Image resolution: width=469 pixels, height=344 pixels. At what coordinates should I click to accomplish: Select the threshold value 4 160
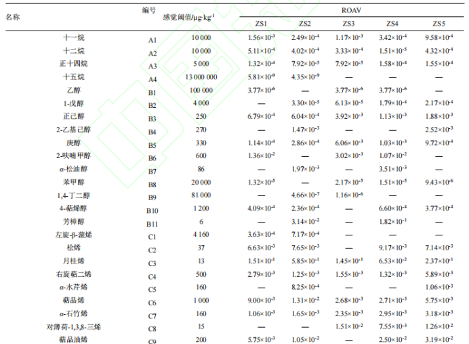coord(200,235)
